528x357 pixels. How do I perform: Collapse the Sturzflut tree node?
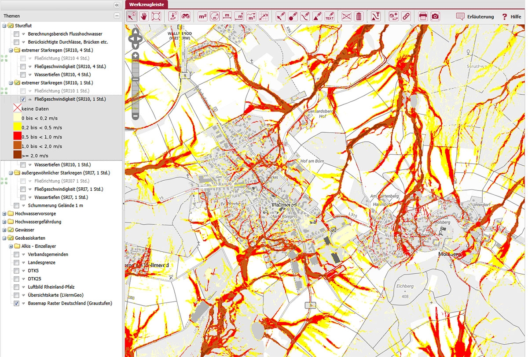point(4,26)
